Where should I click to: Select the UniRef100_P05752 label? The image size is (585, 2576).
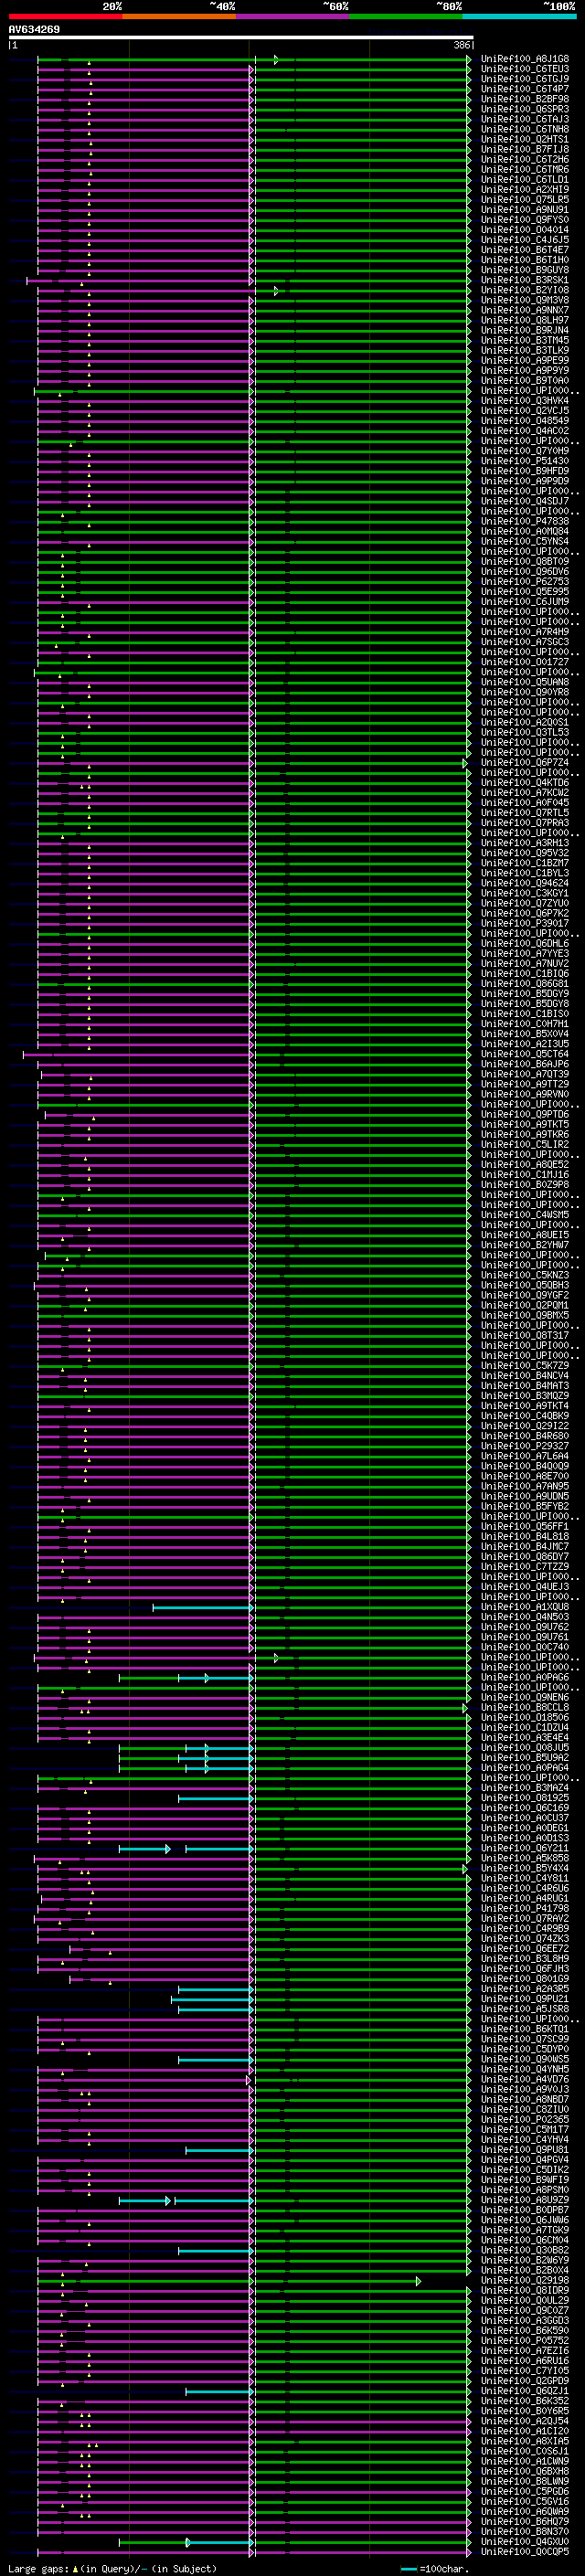pyautogui.click(x=525, y=2341)
